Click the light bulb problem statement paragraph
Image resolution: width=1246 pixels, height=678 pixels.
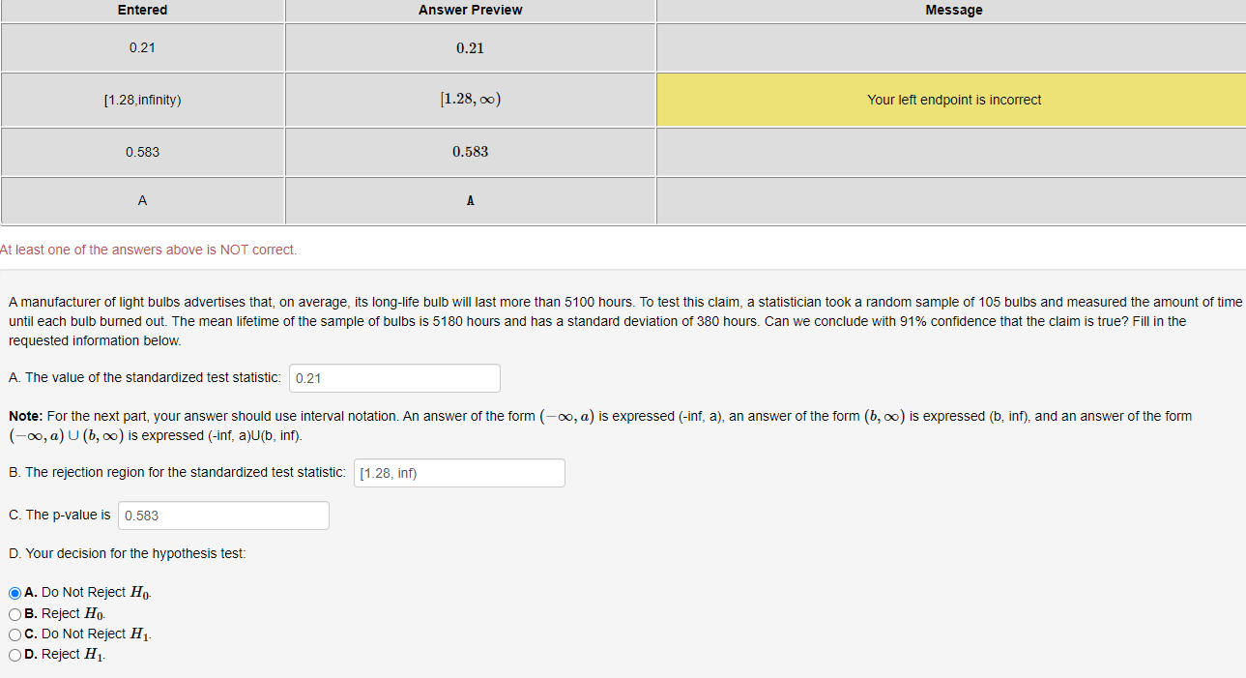[x=625, y=321]
